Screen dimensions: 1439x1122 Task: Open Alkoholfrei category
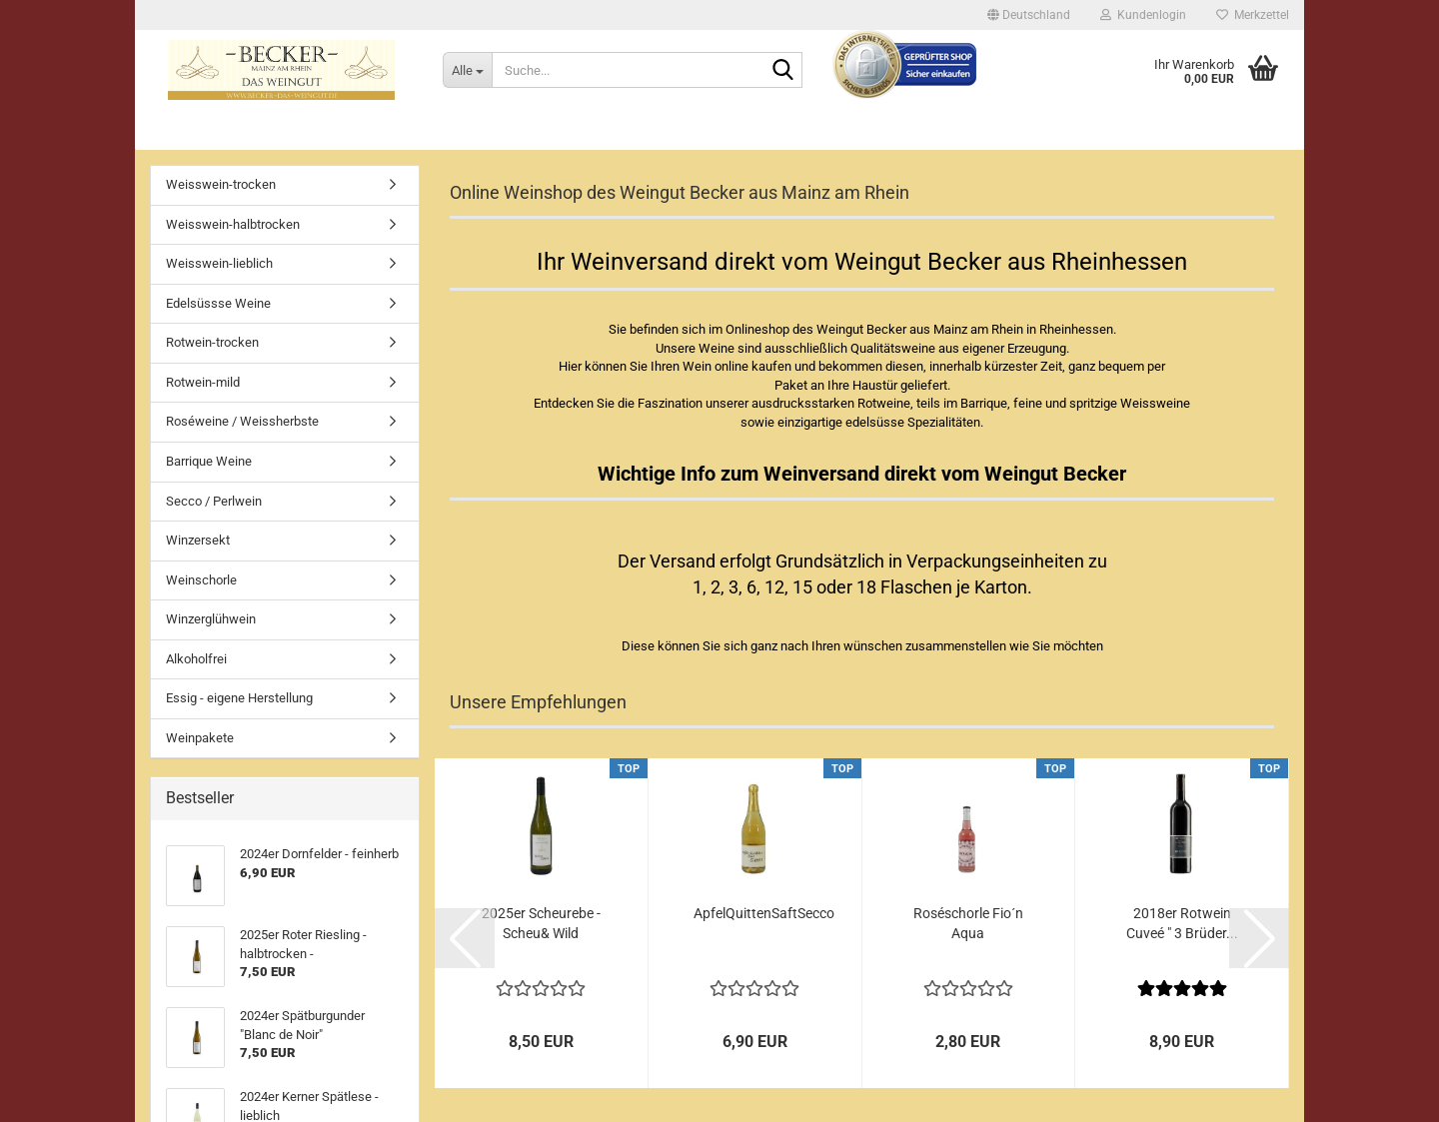click(285, 659)
